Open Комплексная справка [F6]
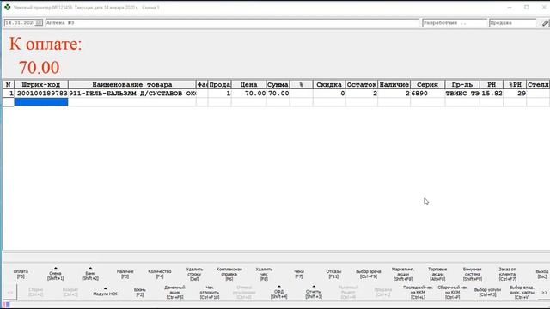550x309 pixels. coord(229,274)
